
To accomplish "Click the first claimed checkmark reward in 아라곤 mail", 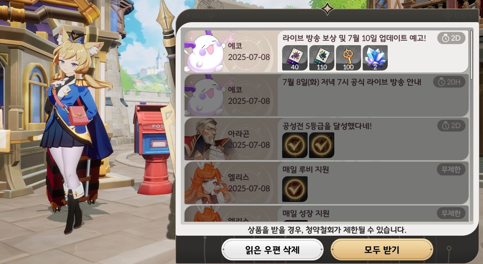I will 295,145.
